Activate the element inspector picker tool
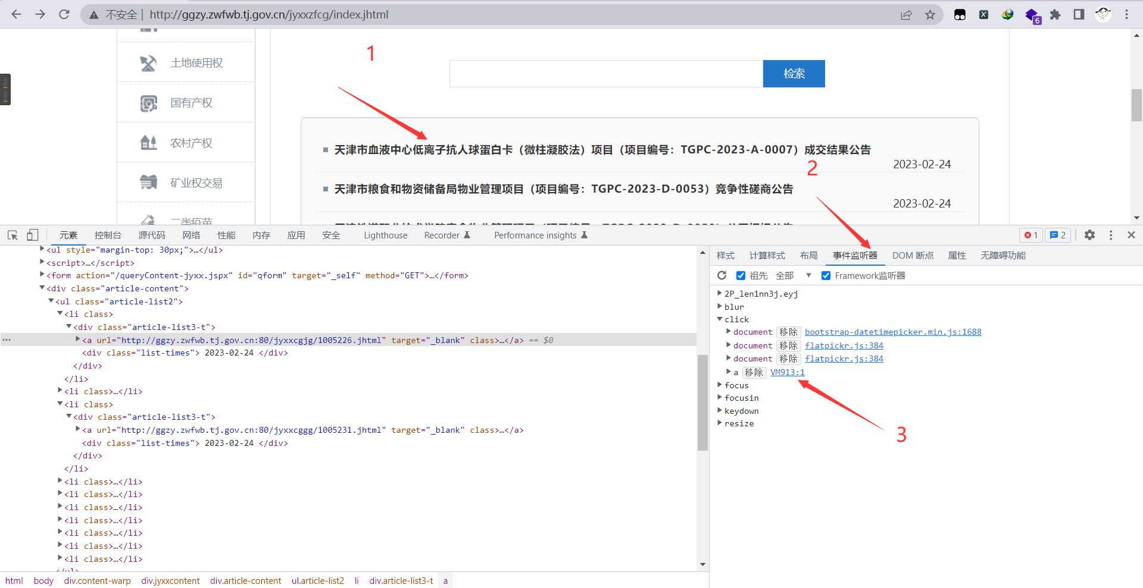The image size is (1143, 588). tap(13, 235)
